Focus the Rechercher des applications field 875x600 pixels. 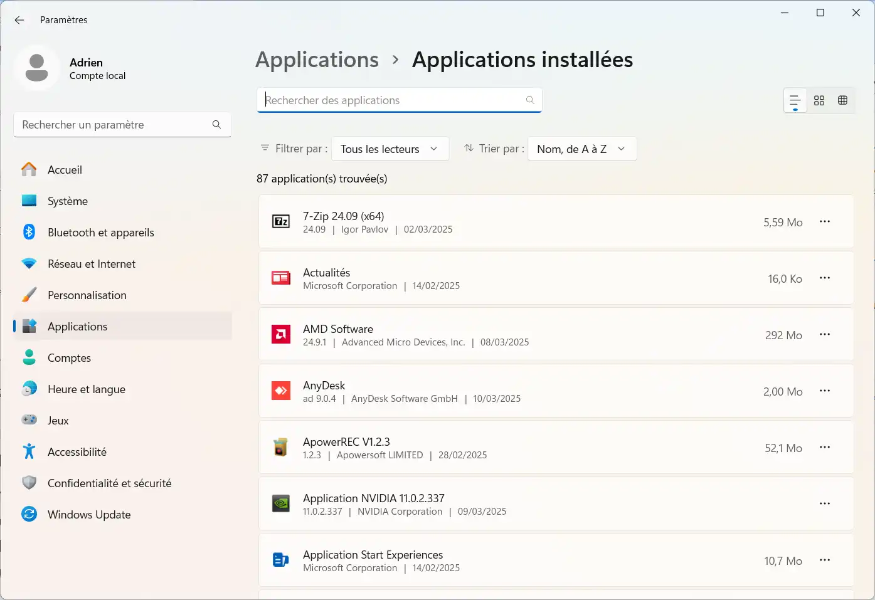point(399,100)
